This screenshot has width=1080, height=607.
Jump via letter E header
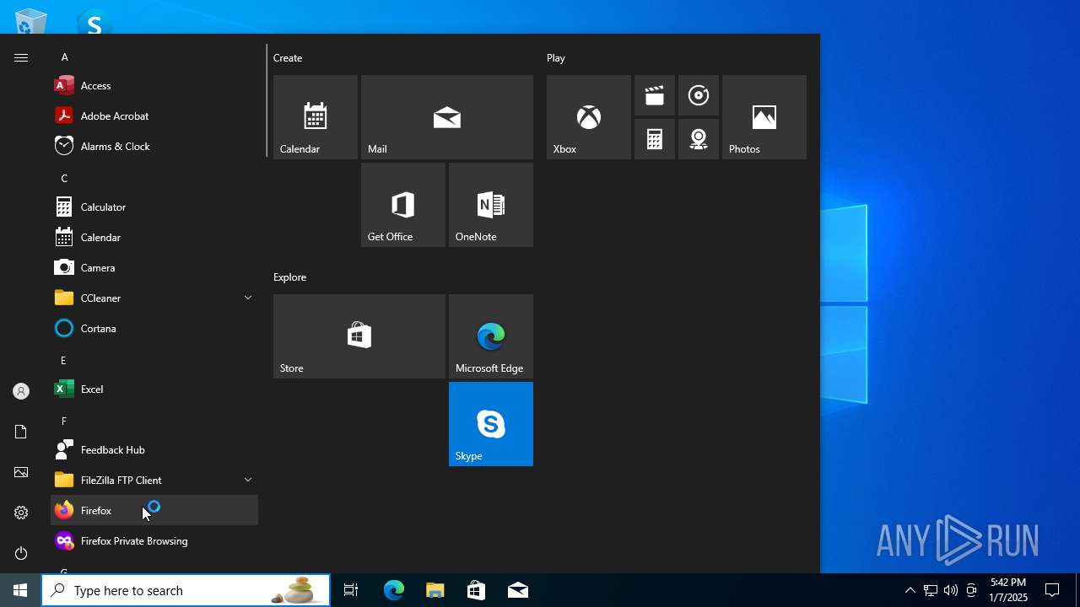click(63, 360)
